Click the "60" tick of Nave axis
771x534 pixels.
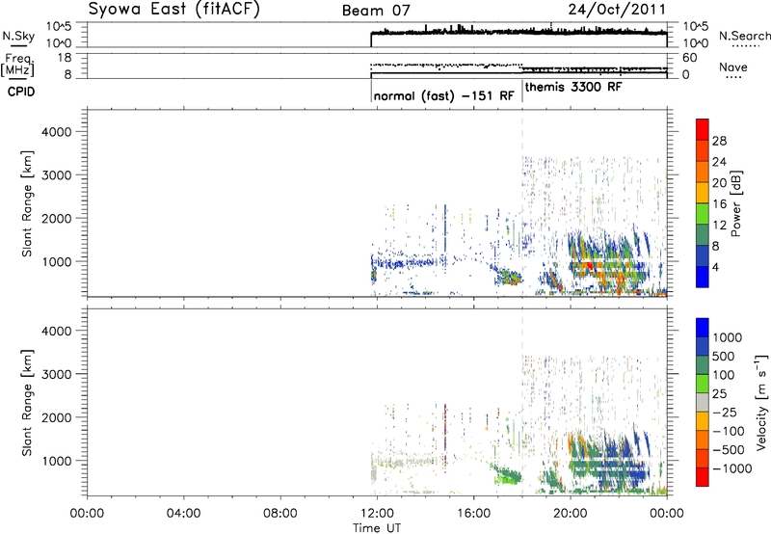690,58
